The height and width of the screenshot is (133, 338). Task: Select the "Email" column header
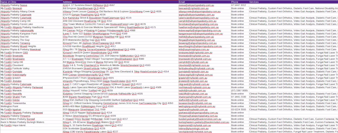(x=205, y=2)
